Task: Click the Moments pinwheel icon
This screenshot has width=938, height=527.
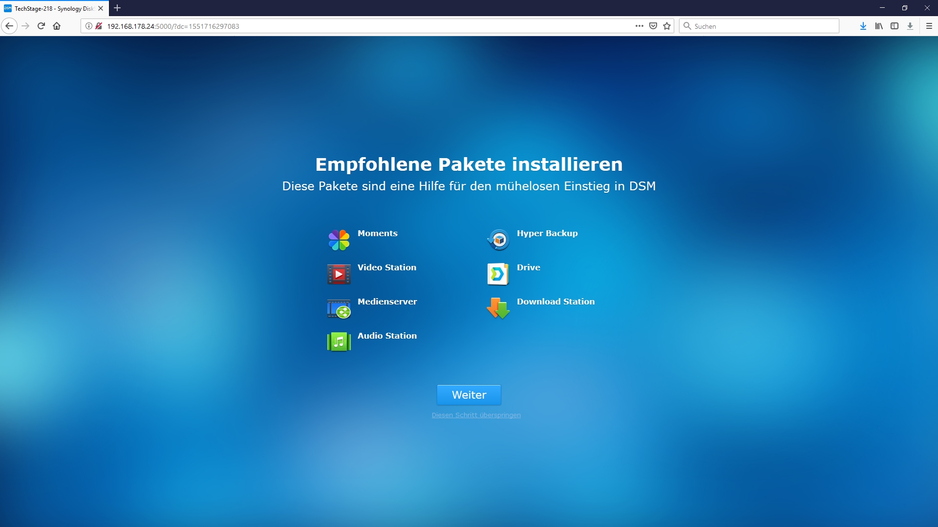Action: point(339,240)
